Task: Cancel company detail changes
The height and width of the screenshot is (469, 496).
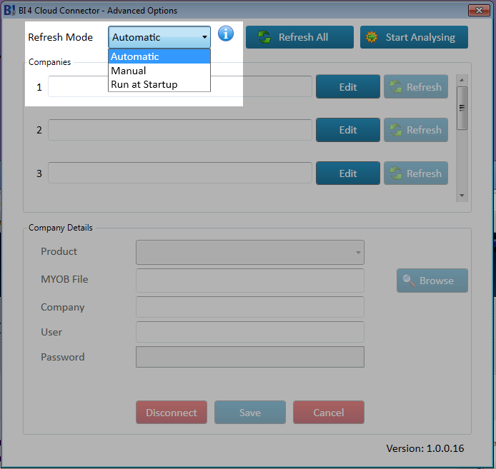Action: click(x=328, y=412)
